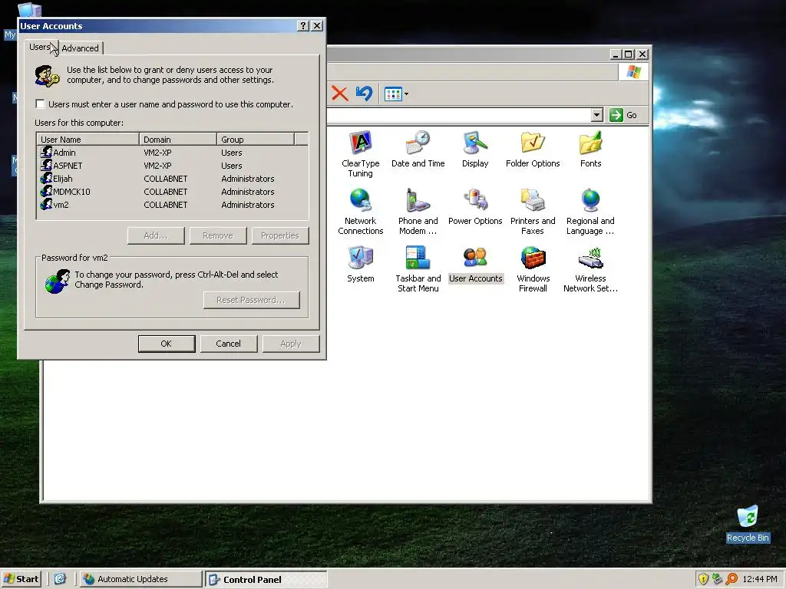Open the Start menu
Viewport: 786px width, 589px height.
tap(21, 579)
